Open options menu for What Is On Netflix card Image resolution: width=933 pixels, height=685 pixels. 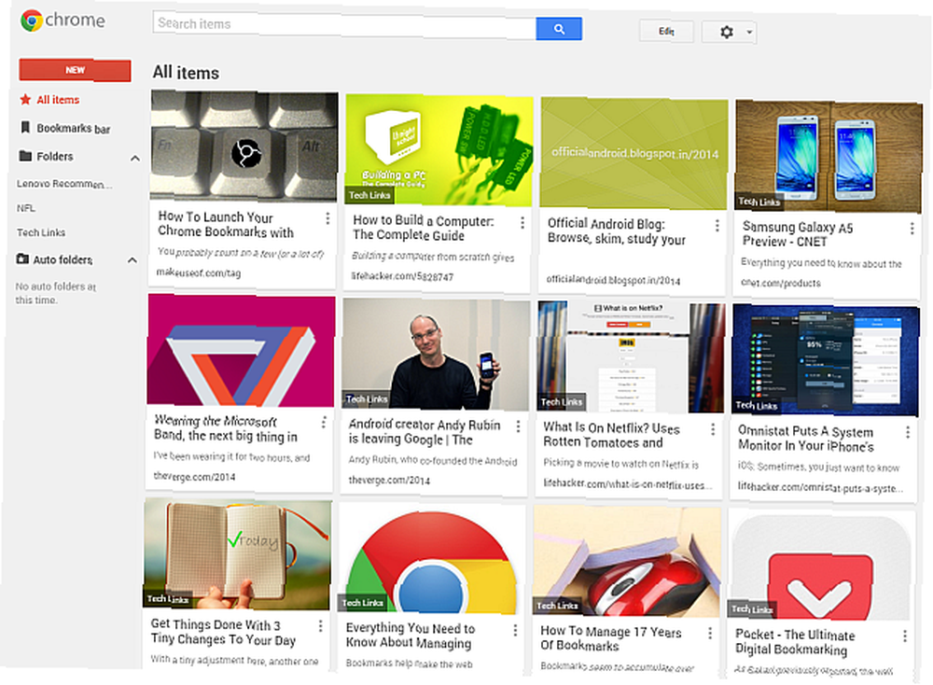coord(713,429)
